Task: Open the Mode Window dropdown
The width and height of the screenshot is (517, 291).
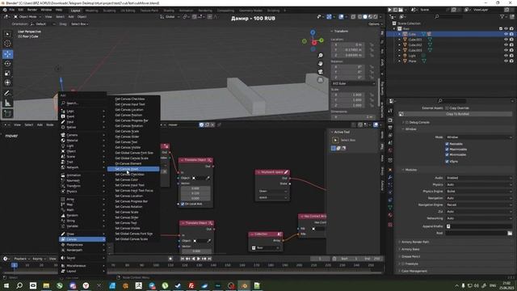Action: click(x=479, y=137)
